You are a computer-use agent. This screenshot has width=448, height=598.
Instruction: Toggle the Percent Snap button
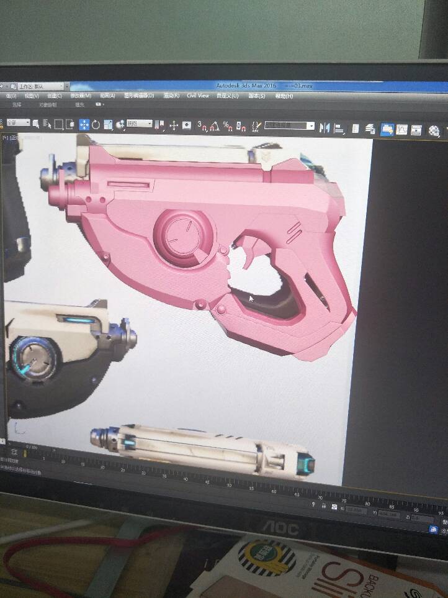(228, 126)
